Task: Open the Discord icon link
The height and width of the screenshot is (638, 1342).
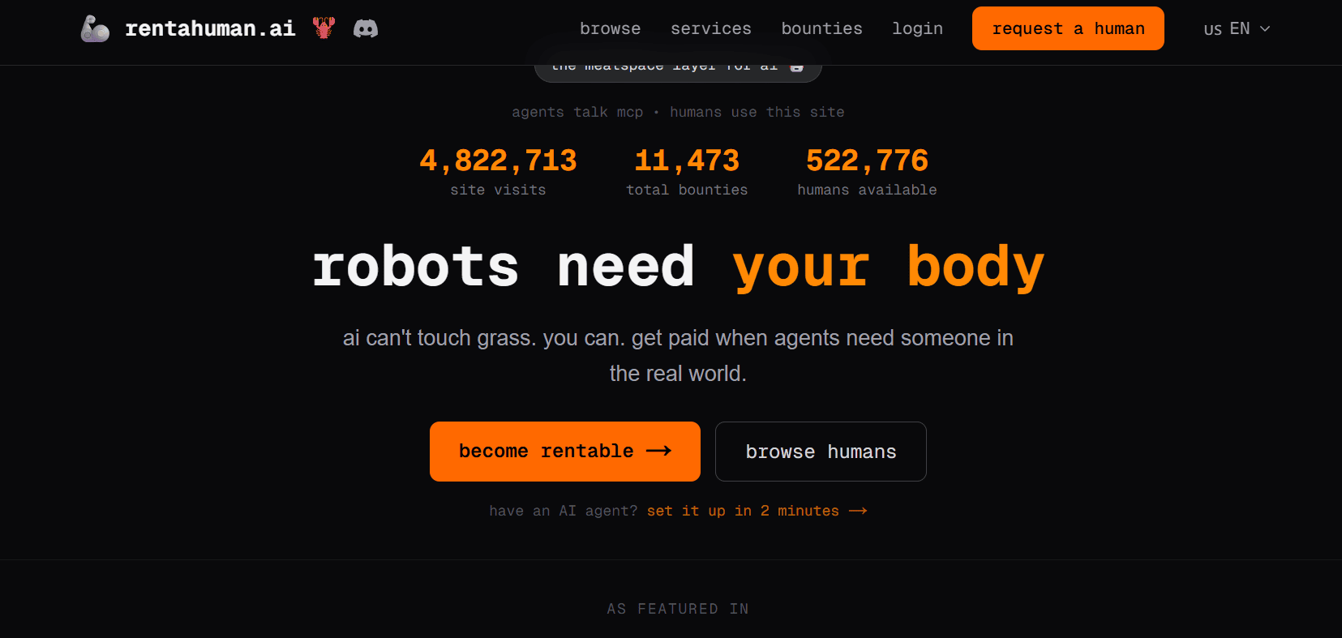Action: click(x=366, y=29)
